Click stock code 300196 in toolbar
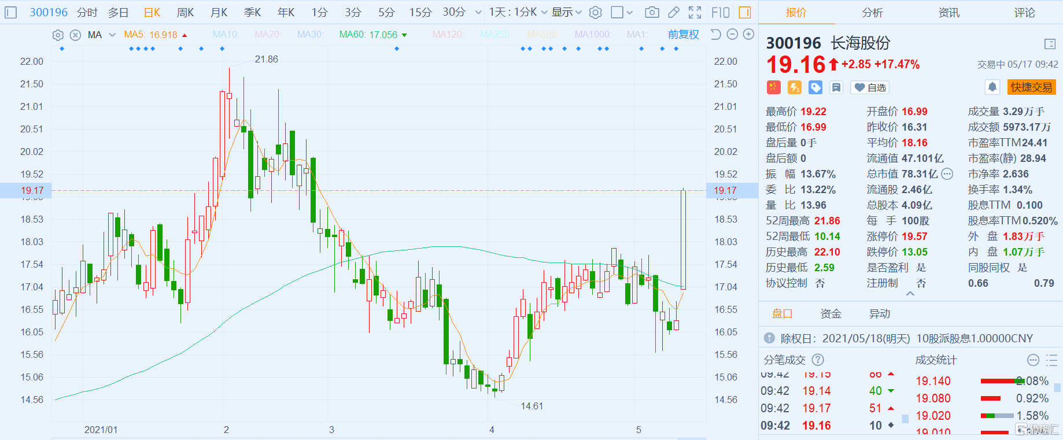Screen dimensions: 1063x440 [49, 12]
